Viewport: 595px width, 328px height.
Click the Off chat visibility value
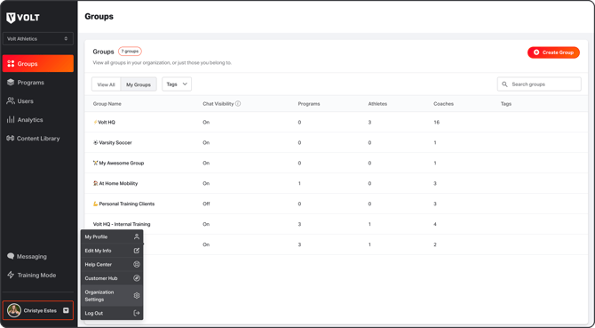(x=206, y=204)
